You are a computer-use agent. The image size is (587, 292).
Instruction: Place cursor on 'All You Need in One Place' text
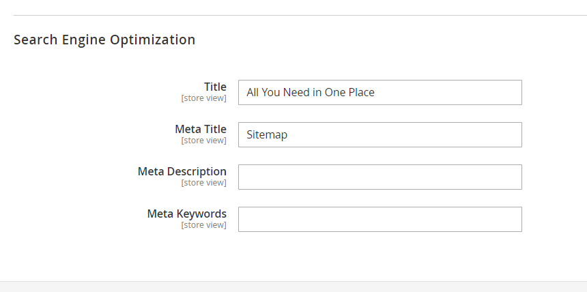pyautogui.click(x=311, y=93)
